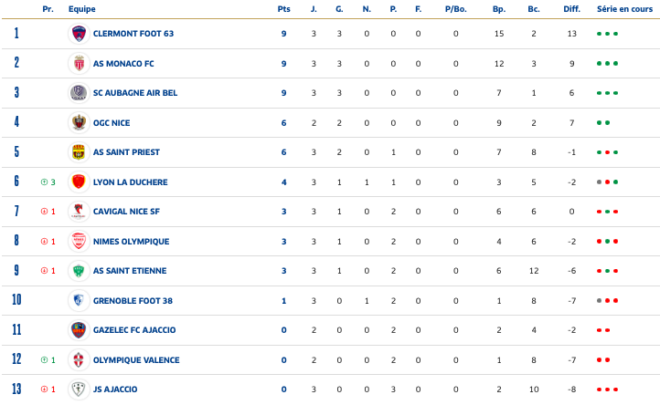Viewport: 660px width, 405px height.
Task: Click the AS Saint Etienne green badge
Action: point(79,271)
